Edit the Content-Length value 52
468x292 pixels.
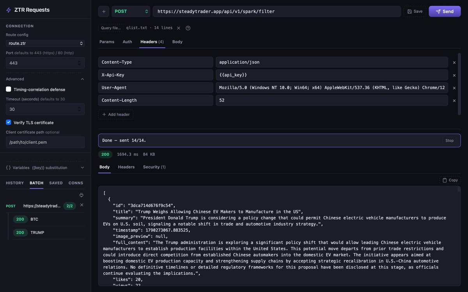pyautogui.click(x=332, y=100)
